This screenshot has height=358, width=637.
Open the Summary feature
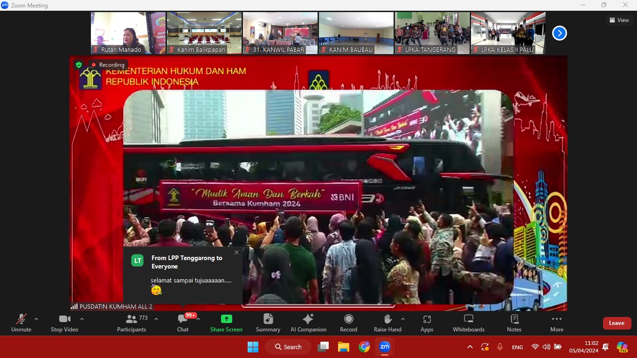tap(268, 323)
